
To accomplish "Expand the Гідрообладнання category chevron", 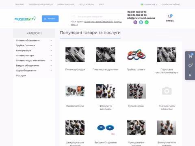I will [x=51, y=71].
